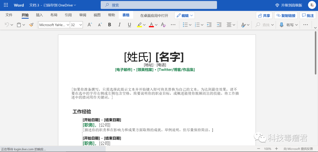Decrease font size with shrink icon

click(100, 25)
